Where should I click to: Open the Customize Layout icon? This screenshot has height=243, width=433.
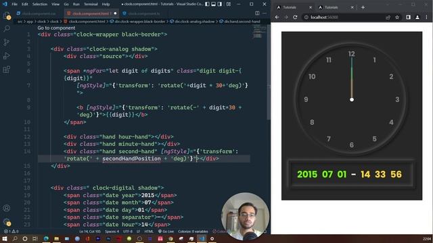229,4
